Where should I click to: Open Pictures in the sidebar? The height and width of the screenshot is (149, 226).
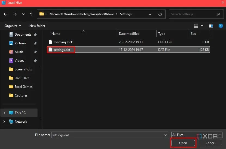20,43
